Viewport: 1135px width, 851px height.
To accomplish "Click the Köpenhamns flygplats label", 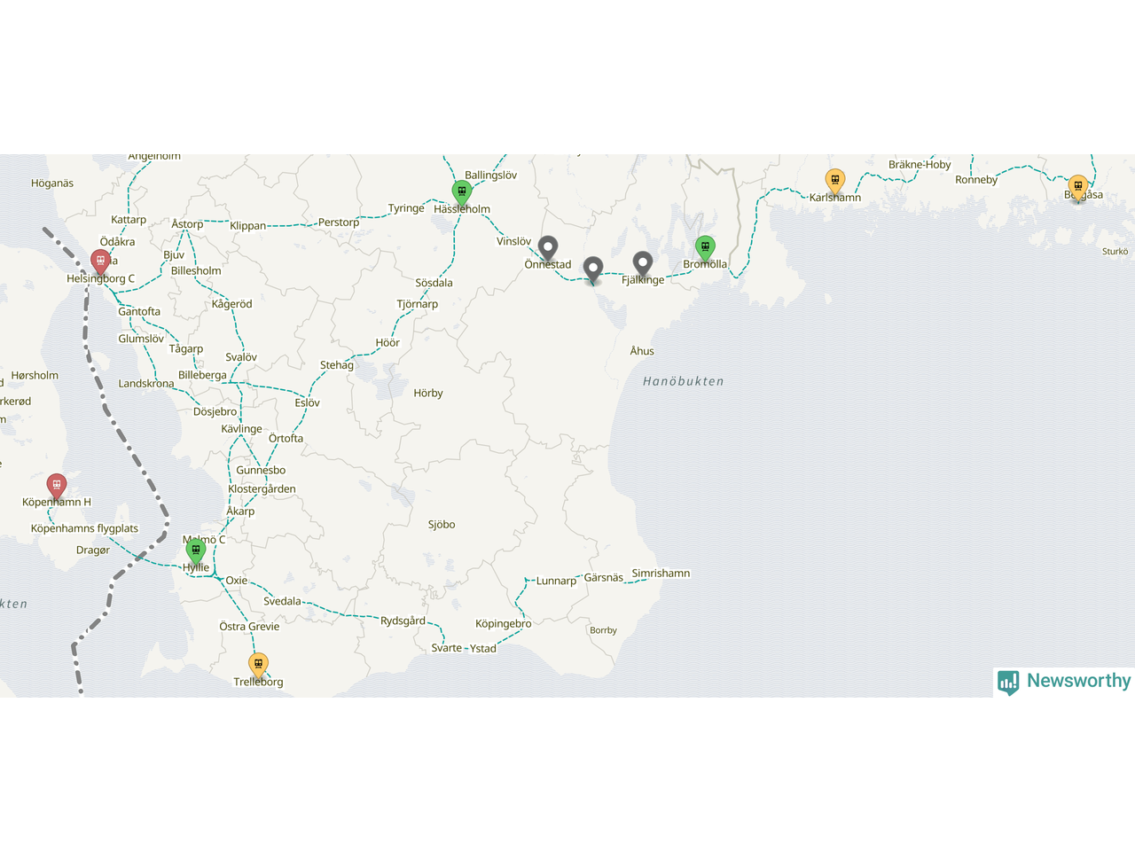I will (x=84, y=528).
